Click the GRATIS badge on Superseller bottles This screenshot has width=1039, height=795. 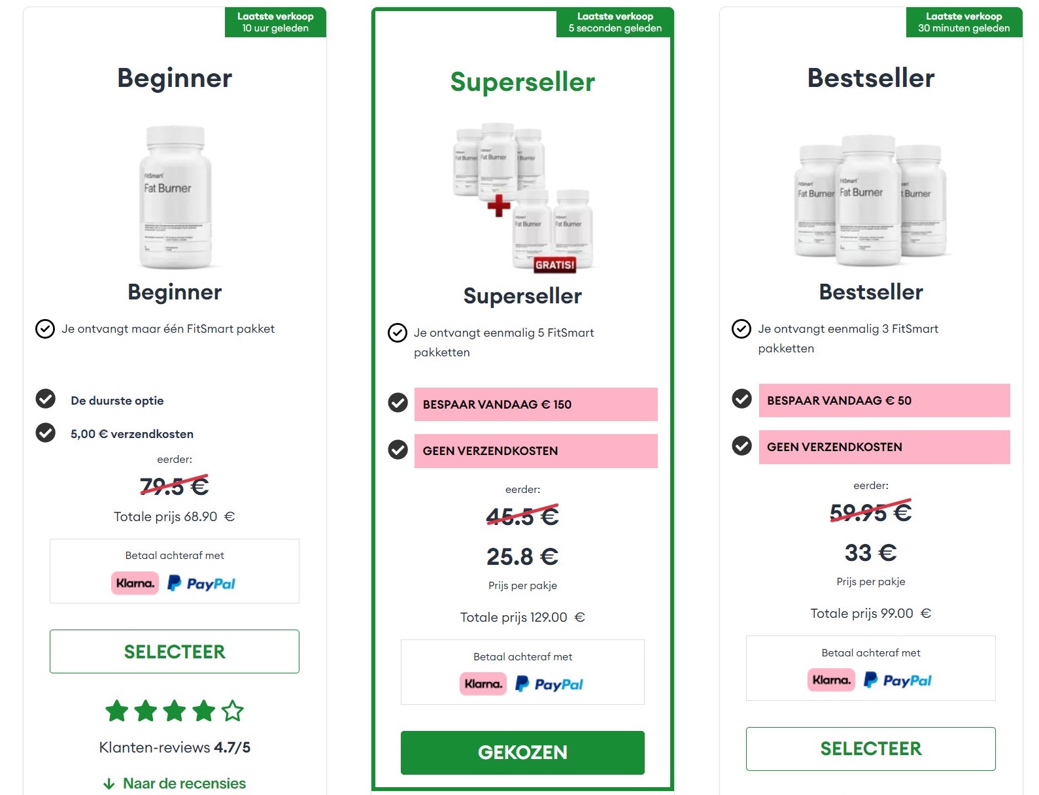[x=555, y=265]
